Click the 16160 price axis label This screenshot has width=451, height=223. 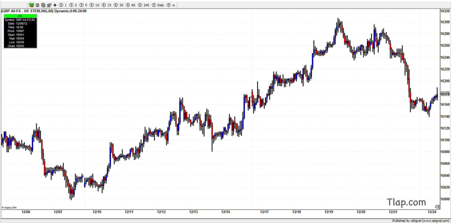click(x=445, y=105)
